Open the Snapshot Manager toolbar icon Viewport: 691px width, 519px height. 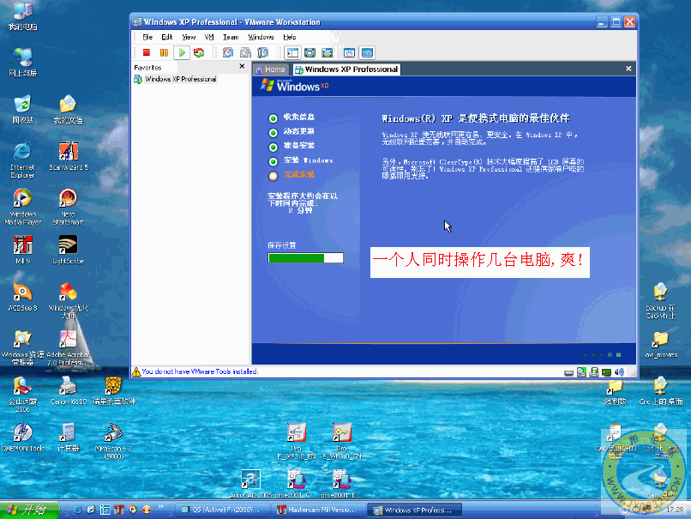(x=262, y=53)
